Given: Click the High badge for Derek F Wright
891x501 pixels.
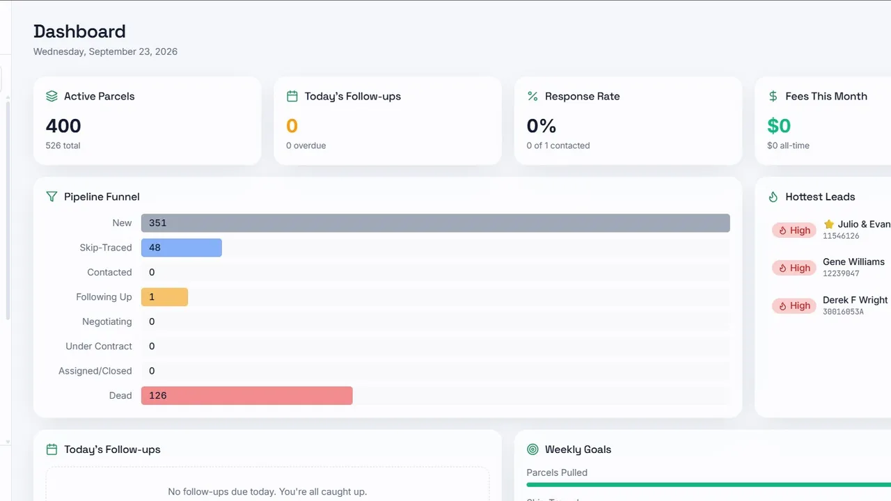Looking at the screenshot, I should (x=794, y=305).
